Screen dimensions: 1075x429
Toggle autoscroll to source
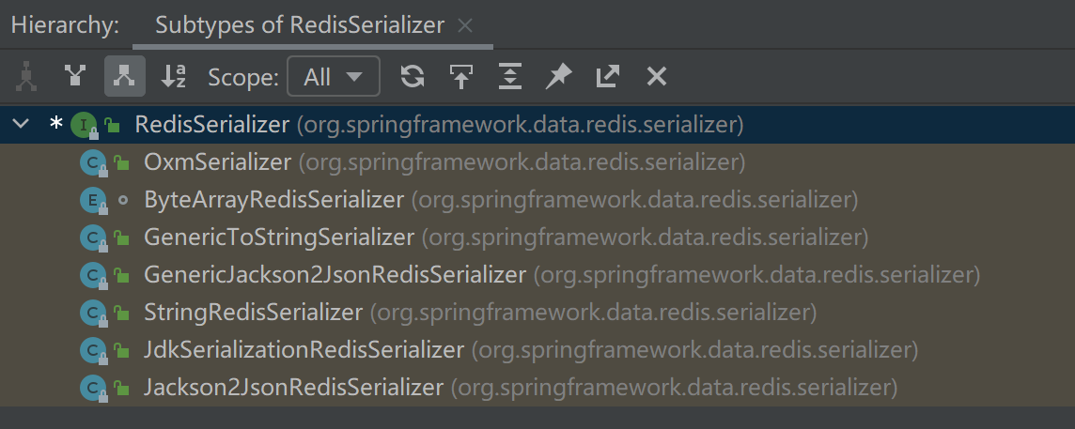click(x=460, y=76)
